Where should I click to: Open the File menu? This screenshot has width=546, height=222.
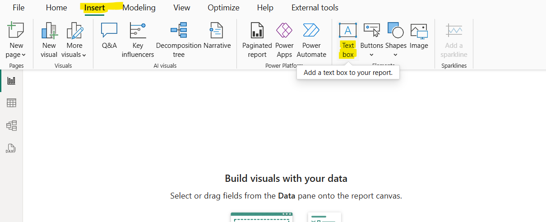pos(19,8)
